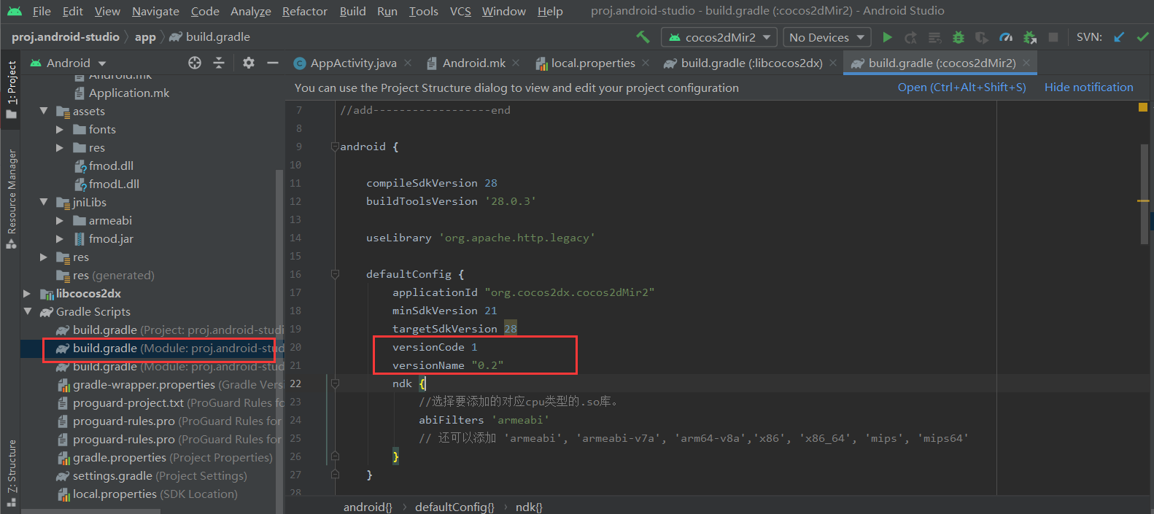The height and width of the screenshot is (514, 1154).
Task: Expand the fmod.jar node arrow
Action: 60,238
